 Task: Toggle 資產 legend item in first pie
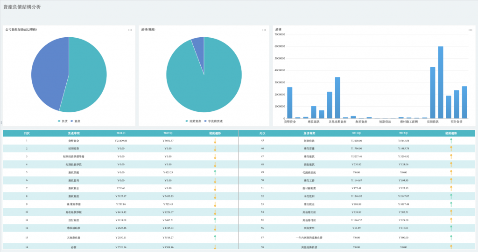[75, 121]
